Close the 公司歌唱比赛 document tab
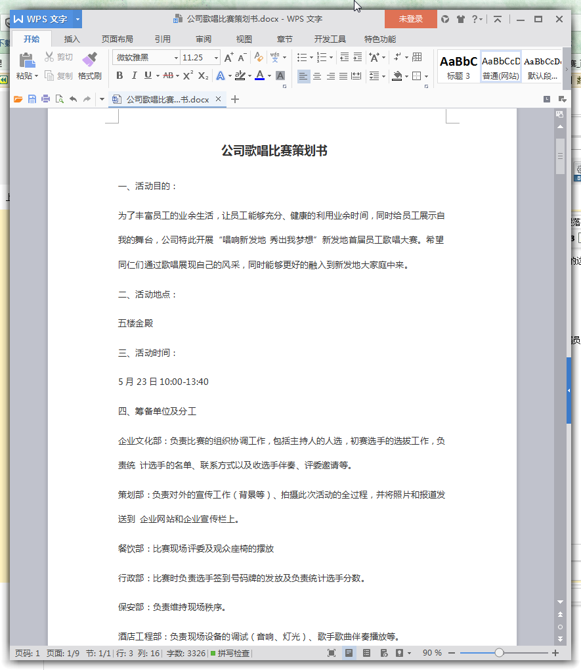 click(219, 99)
